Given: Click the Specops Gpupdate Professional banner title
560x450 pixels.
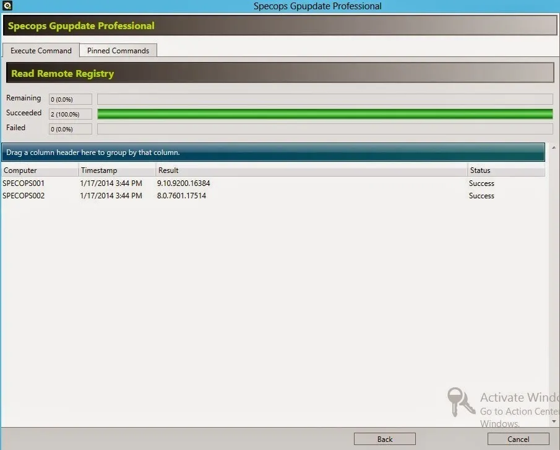Looking at the screenshot, I should (x=81, y=26).
